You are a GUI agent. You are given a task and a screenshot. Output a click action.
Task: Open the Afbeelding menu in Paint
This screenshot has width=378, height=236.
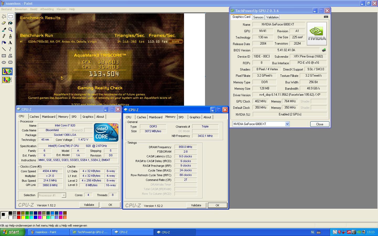click(47, 9)
